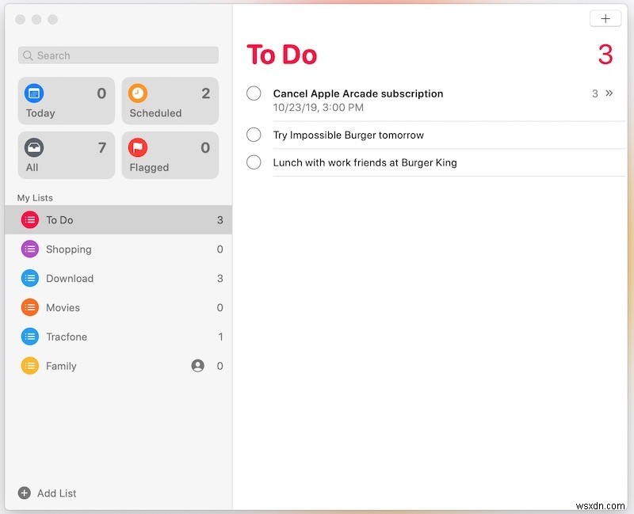Viewport: 634px width, 514px height.
Task: Select the Tracfone list
Action: point(118,337)
